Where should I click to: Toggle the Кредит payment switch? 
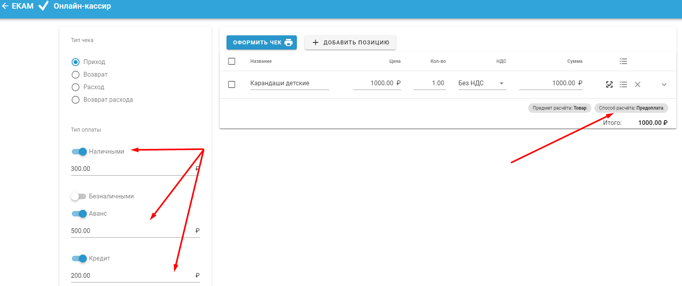[79, 258]
